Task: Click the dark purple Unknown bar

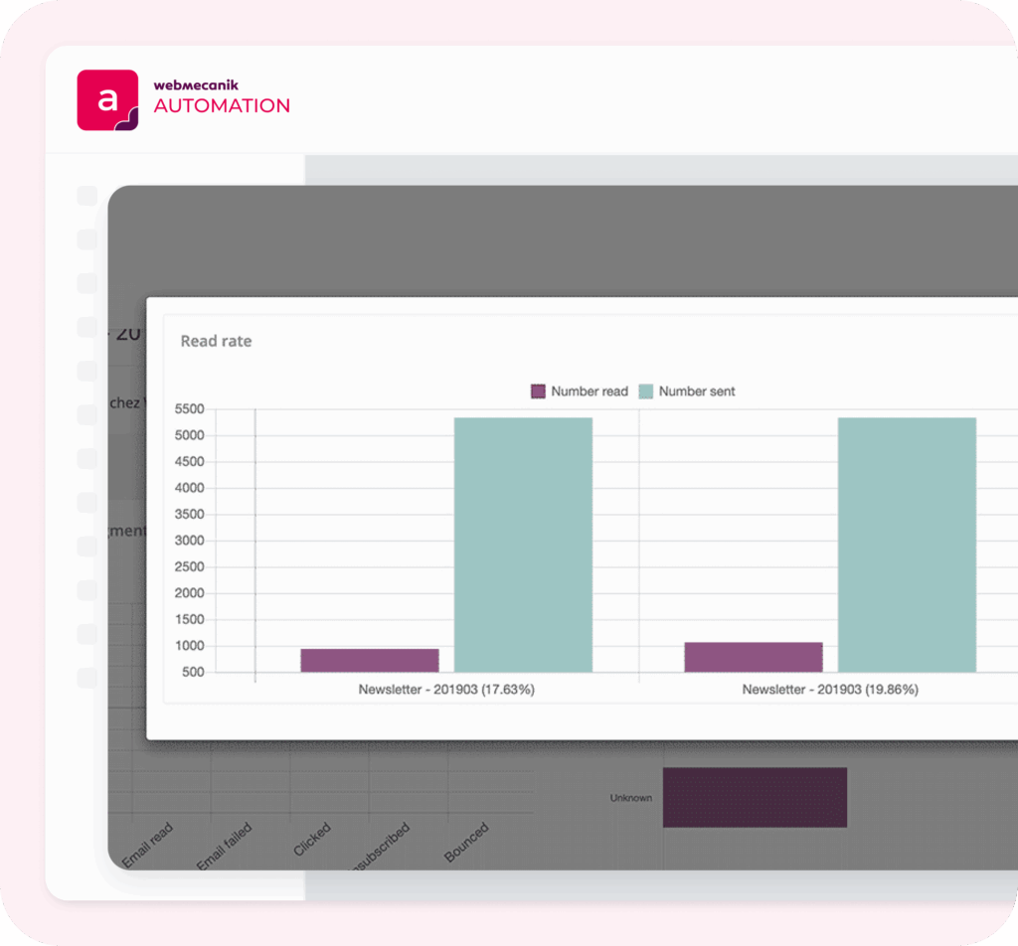Action: [x=755, y=797]
